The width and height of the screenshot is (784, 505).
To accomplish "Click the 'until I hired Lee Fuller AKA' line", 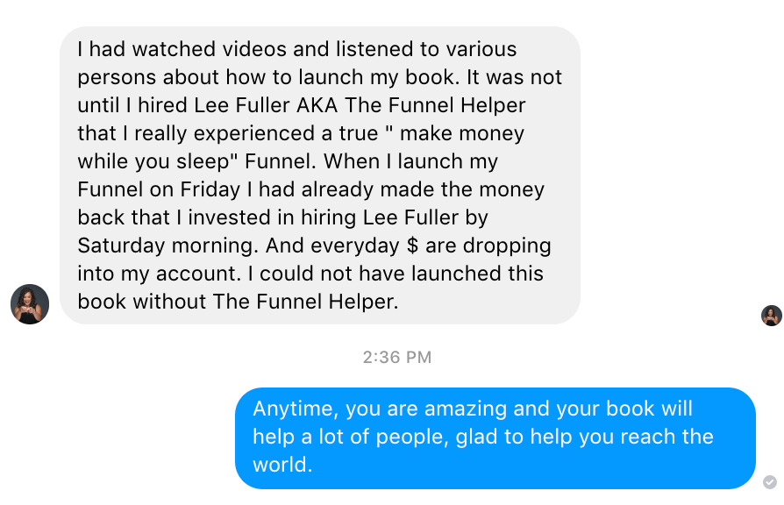I will 302,105.
